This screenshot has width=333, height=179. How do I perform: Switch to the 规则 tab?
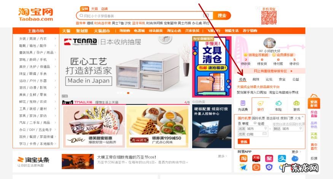click(256, 79)
